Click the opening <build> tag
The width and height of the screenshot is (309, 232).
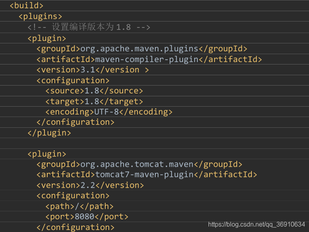[26, 6]
